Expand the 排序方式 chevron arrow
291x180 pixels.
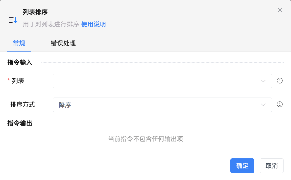coord(263,105)
